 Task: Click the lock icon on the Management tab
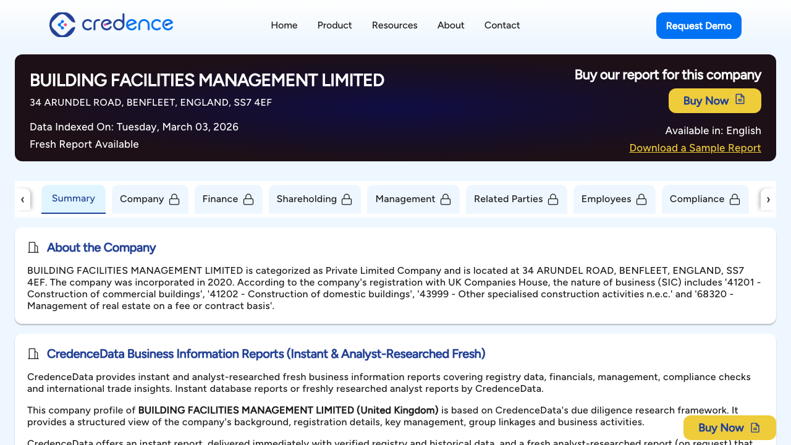click(x=446, y=199)
